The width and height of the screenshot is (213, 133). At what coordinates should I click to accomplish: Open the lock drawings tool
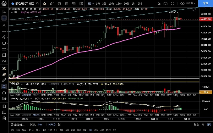(4, 93)
